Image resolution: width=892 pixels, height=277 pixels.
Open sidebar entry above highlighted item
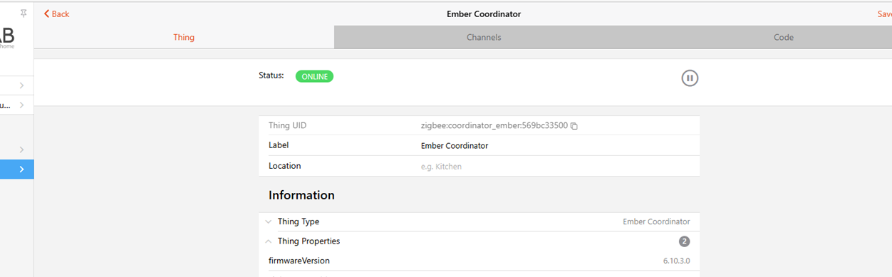(16, 150)
